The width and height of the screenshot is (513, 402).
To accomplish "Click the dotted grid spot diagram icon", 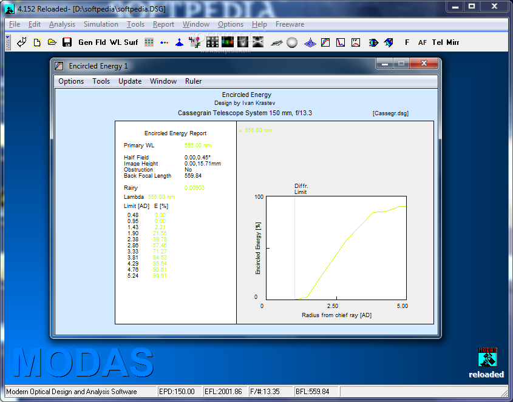I will click(x=149, y=42).
